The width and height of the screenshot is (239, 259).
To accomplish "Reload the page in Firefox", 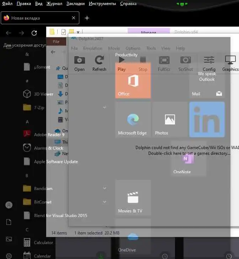I will [34, 33].
